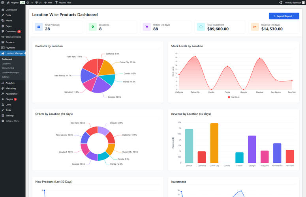Click the Posts pin icon
The width and height of the screenshot is (306, 197).
pos(3,15)
